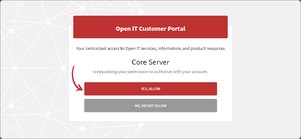Click the white card's bottom border area
Viewport: 301px width, 139px height.
150,121
